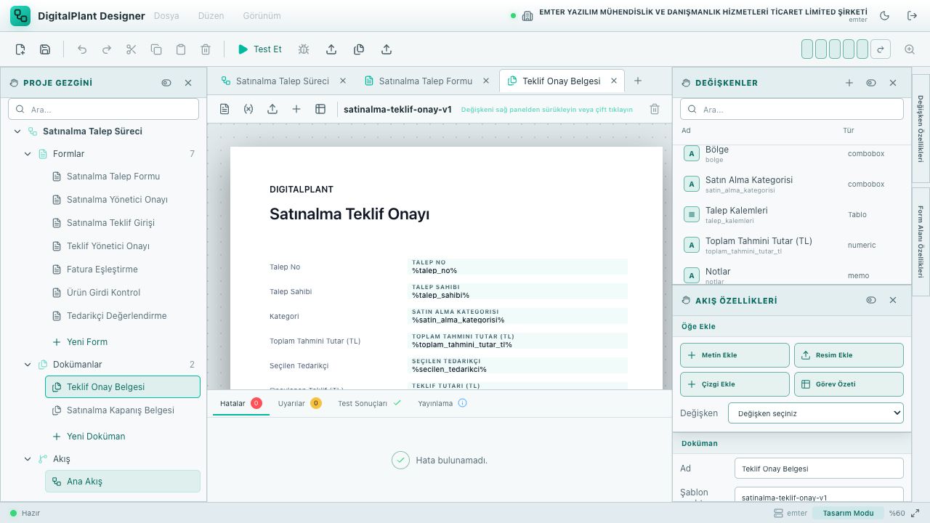The image size is (930, 523).
Task: Toggle dark mode moon icon
Action: coord(884,15)
